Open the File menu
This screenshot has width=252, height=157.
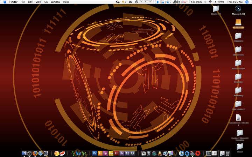point(23,2)
